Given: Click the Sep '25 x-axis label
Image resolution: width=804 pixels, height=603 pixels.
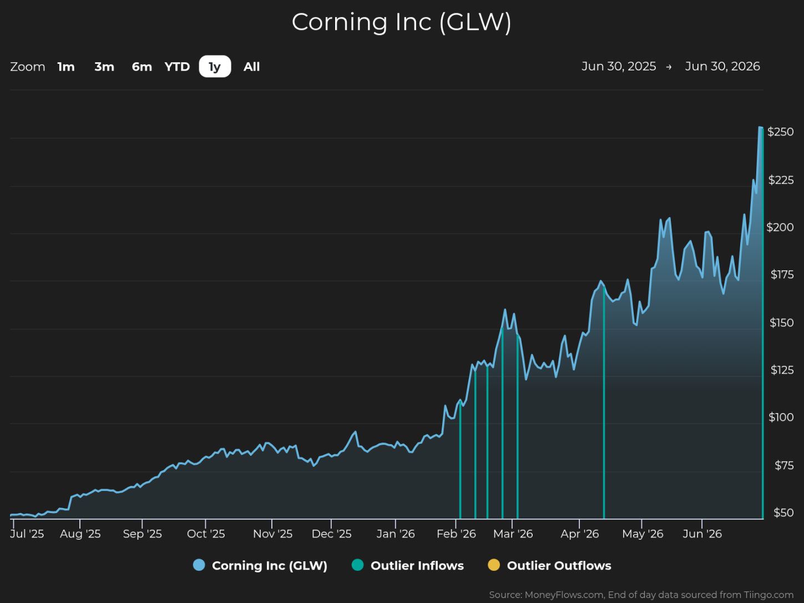Looking at the screenshot, I should [143, 534].
